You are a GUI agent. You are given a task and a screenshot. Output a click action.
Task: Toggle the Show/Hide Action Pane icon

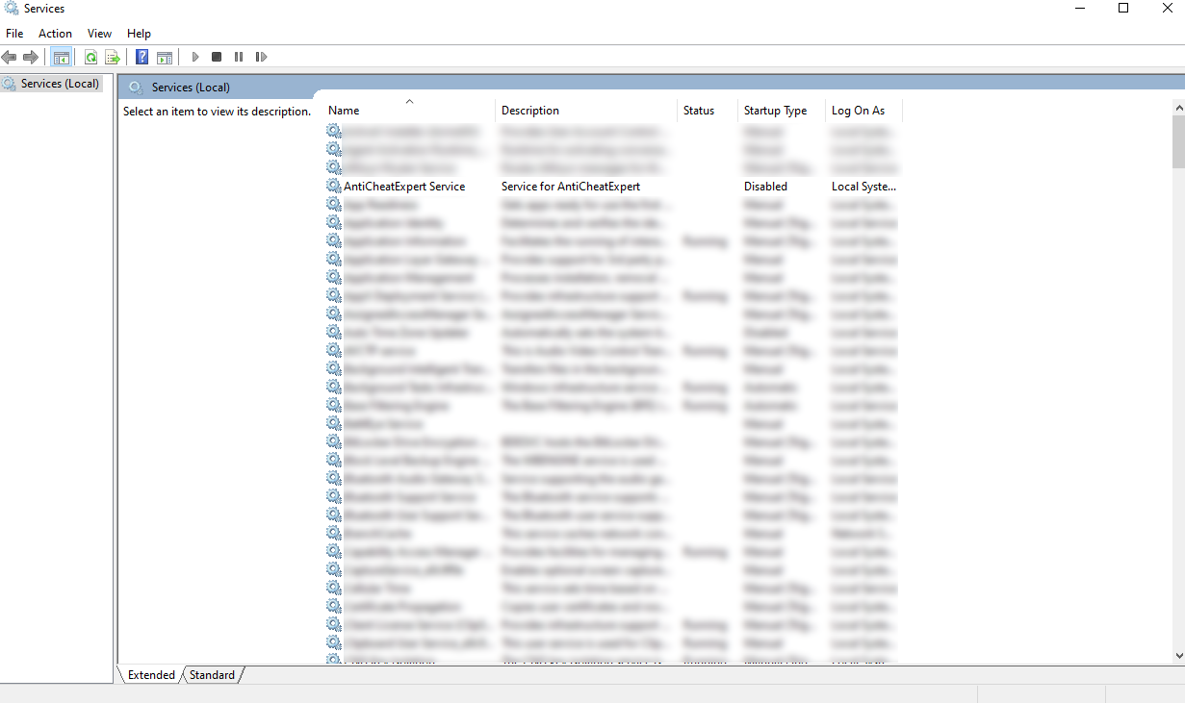click(x=165, y=58)
